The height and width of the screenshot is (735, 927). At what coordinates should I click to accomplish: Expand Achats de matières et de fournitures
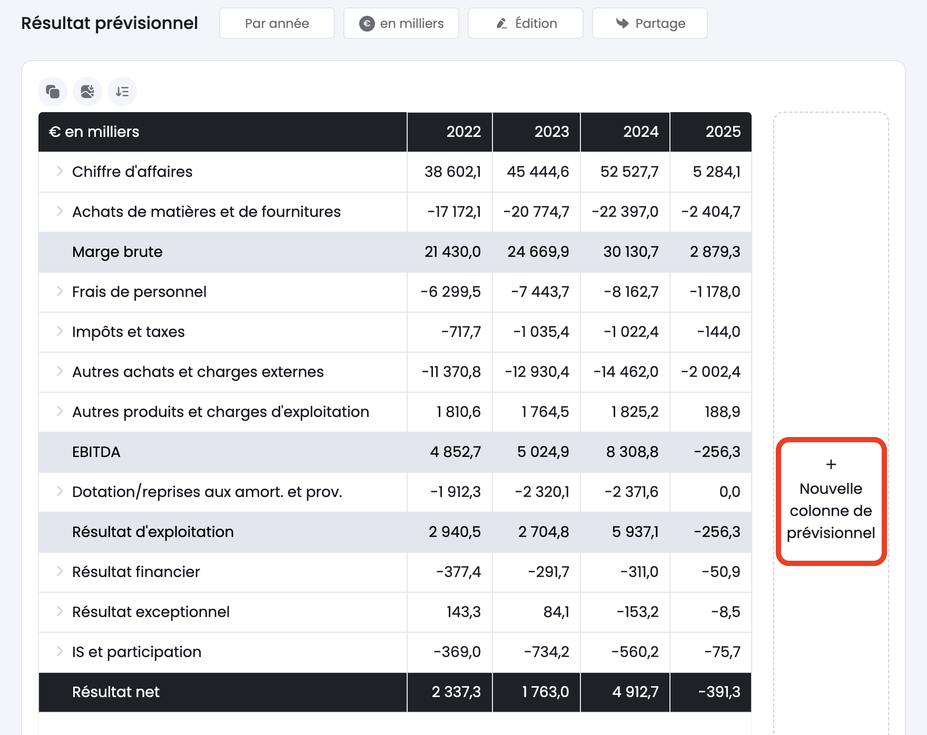point(60,211)
